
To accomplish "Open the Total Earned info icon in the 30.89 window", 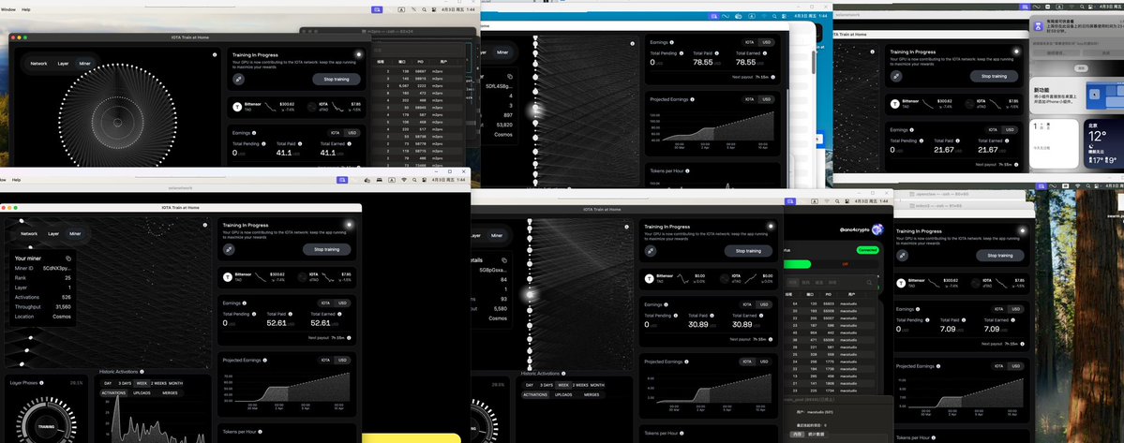I will click(763, 316).
